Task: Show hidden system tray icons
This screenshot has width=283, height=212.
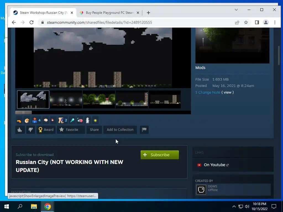Action: pyautogui.click(x=234, y=206)
